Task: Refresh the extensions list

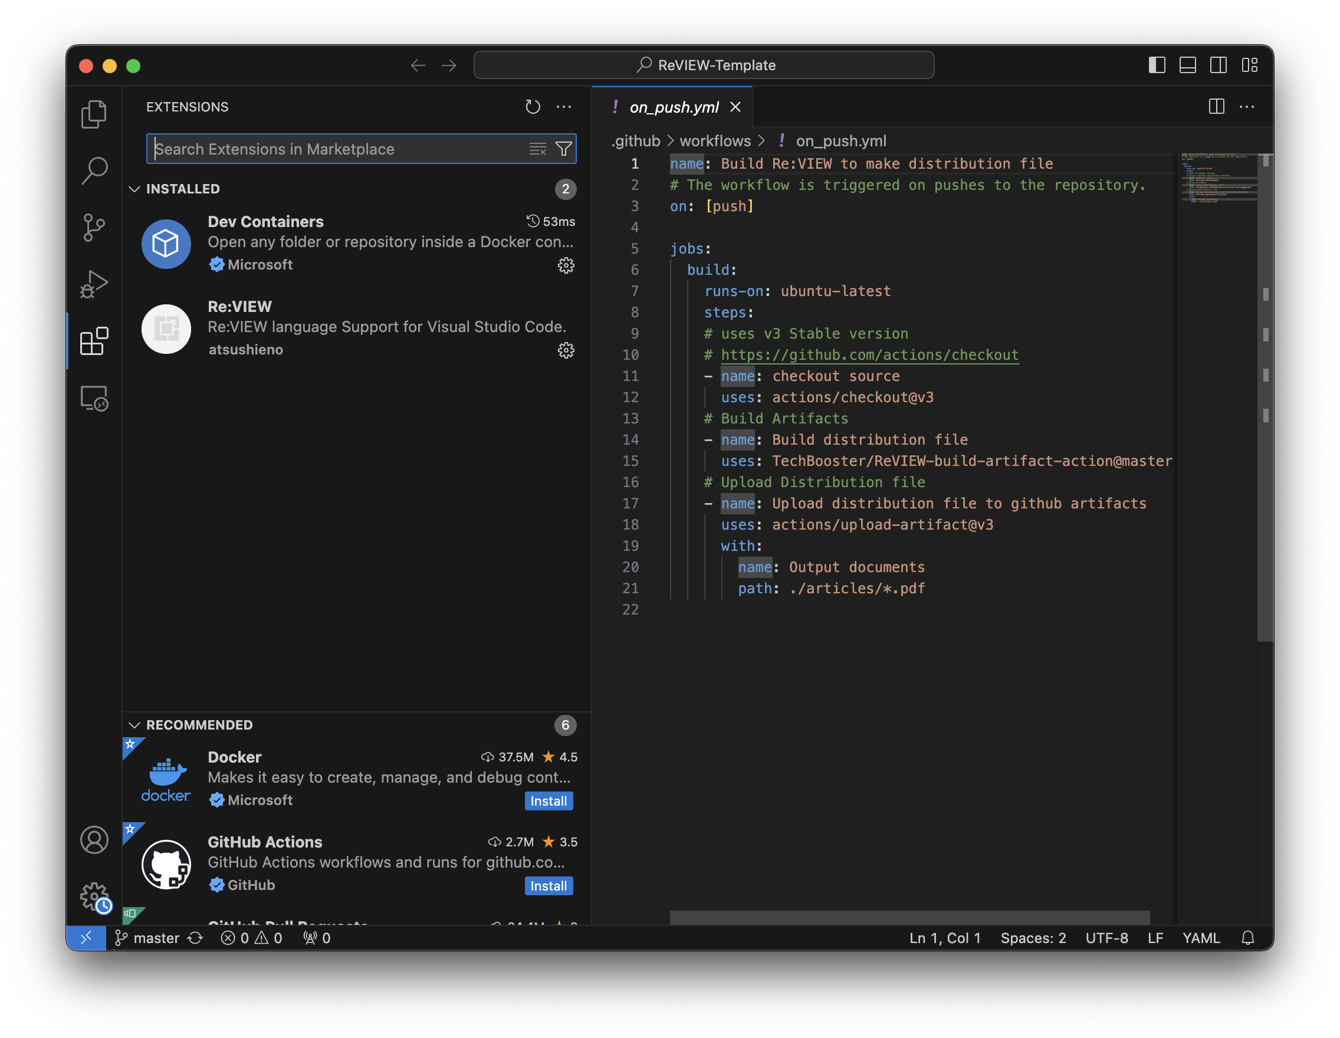Action: (x=533, y=107)
